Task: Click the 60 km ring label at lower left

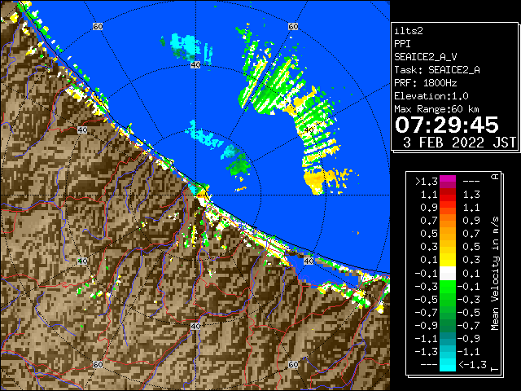Action: tap(98, 364)
